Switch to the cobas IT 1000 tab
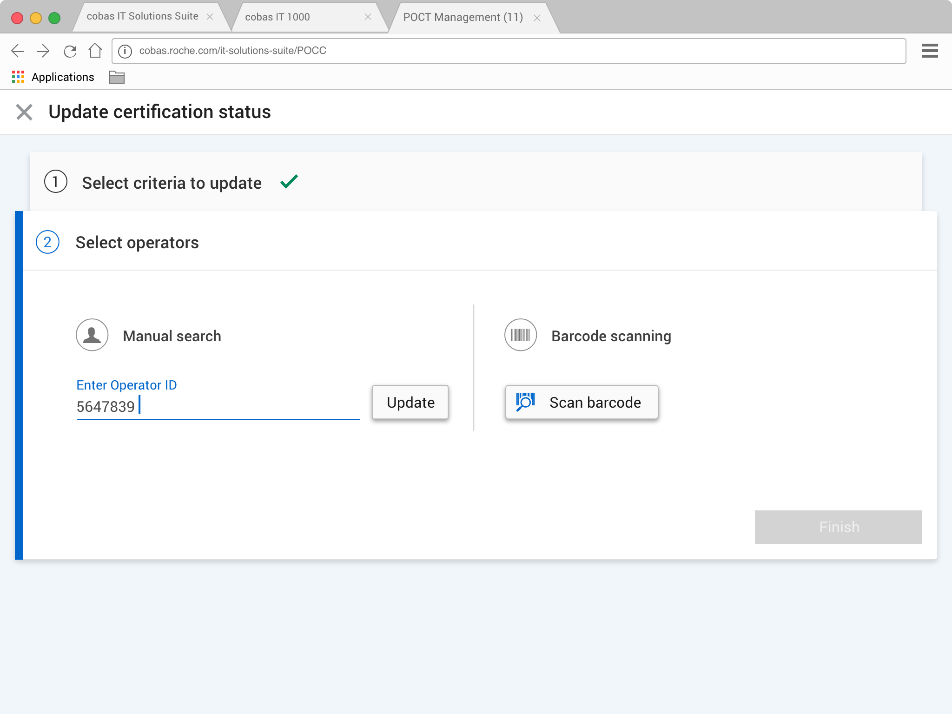Screen dimensions: 952x714 (278, 17)
